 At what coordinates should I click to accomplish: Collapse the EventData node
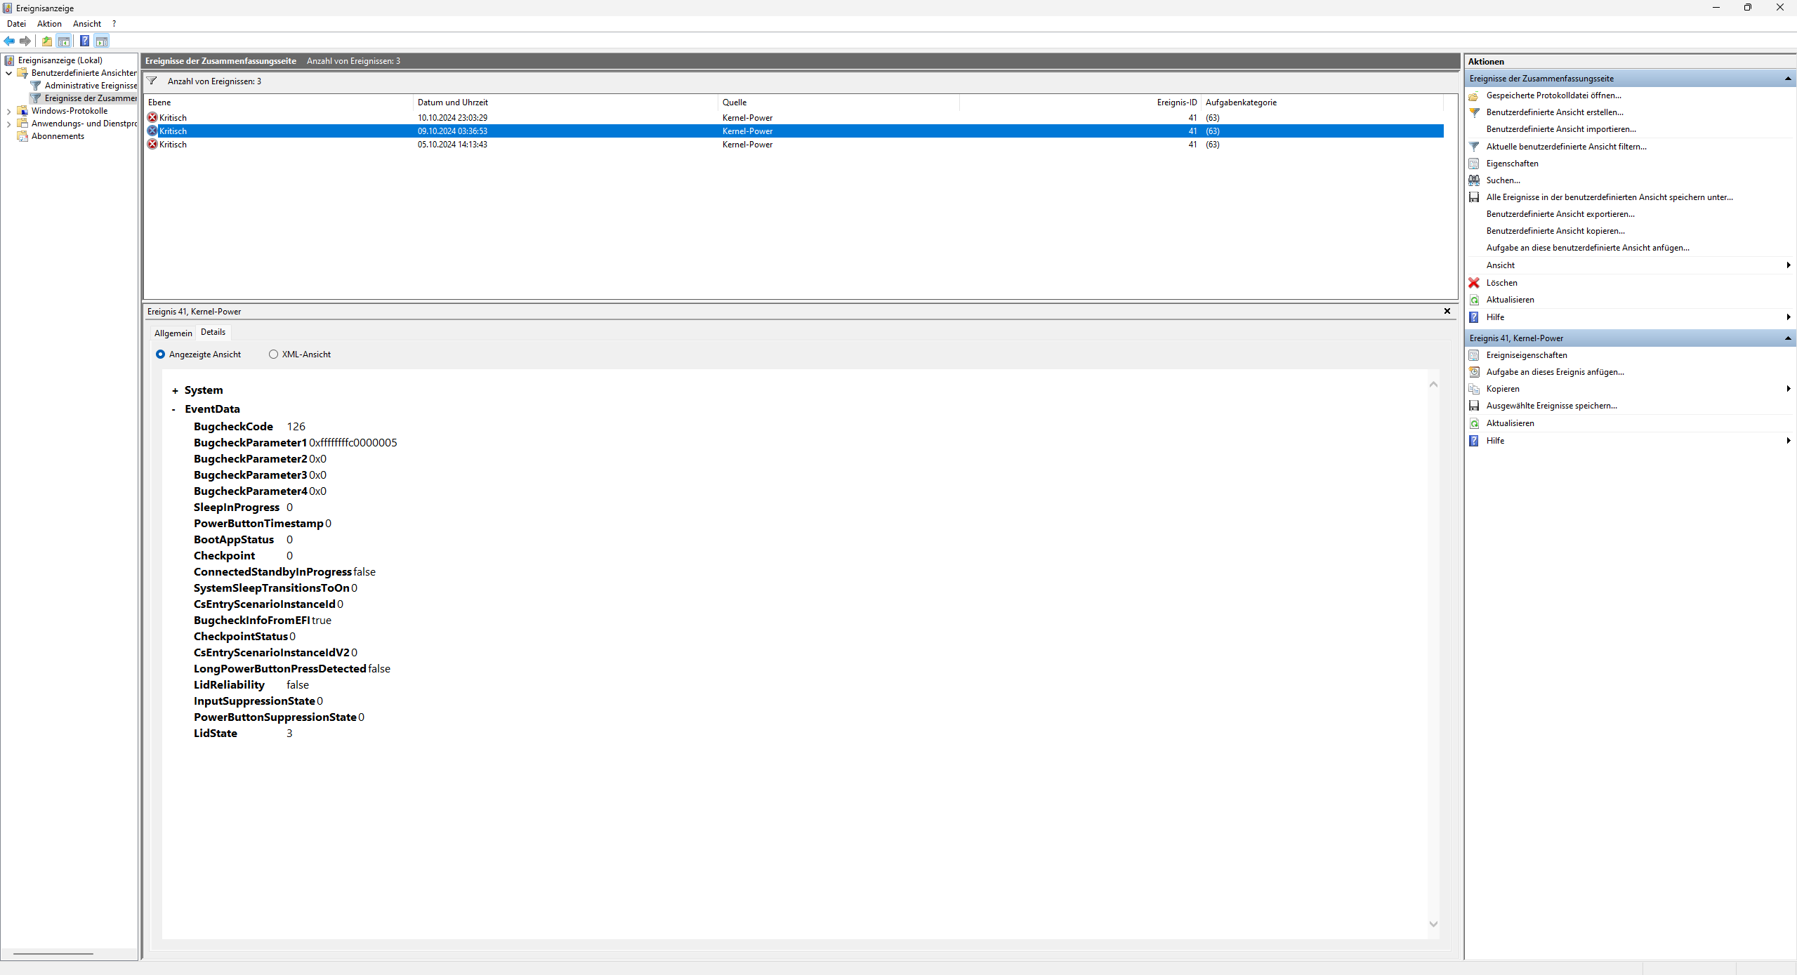click(x=174, y=409)
